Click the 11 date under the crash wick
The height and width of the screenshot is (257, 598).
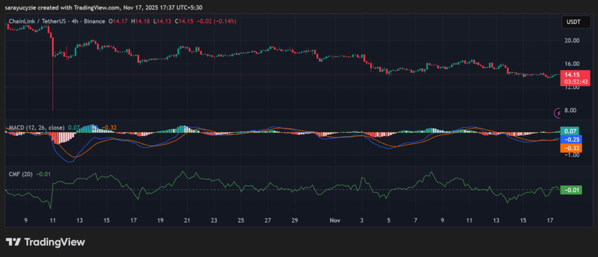(x=53, y=220)
